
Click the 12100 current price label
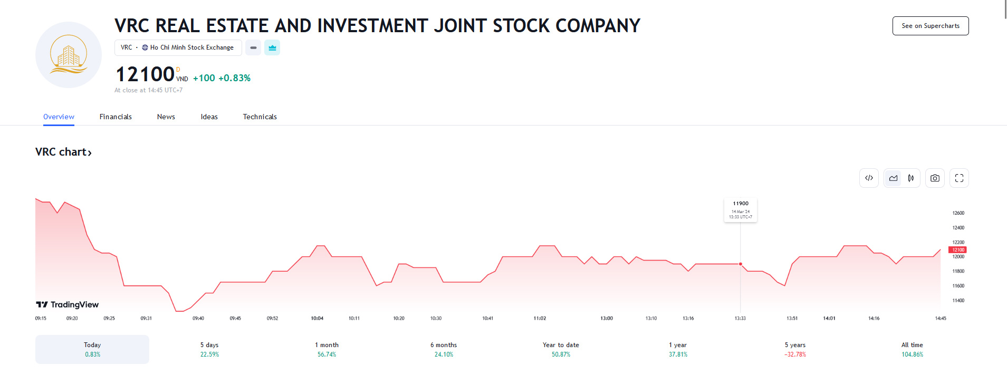pyautogui.click(x=958, y=250)
